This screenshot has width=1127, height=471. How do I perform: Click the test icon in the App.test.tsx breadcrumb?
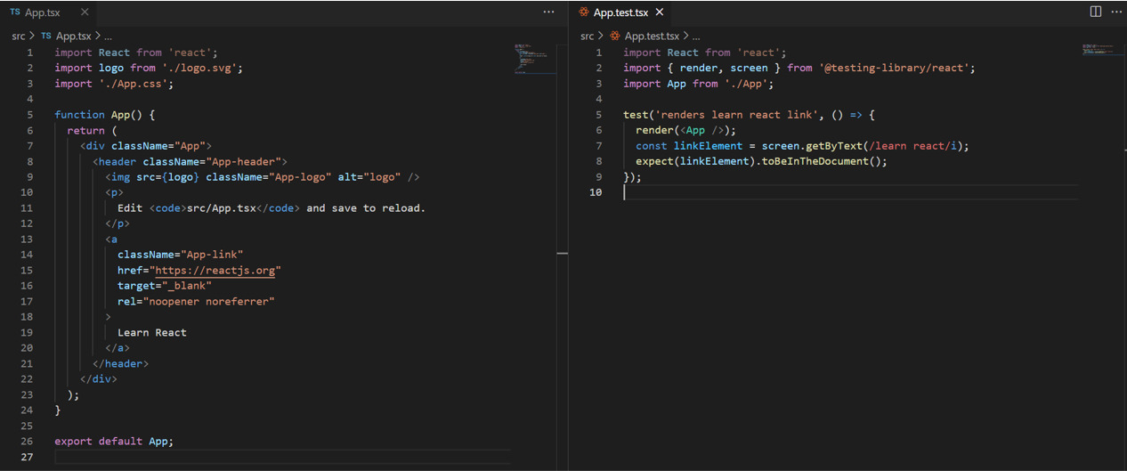coord(615,37)
